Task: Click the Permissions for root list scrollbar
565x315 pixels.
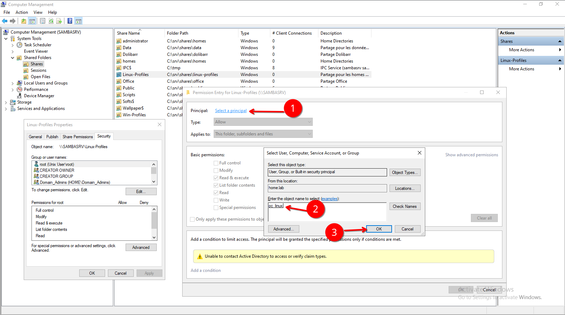Action: click(154, 223)
